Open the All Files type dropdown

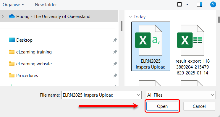tap(181, 95)
